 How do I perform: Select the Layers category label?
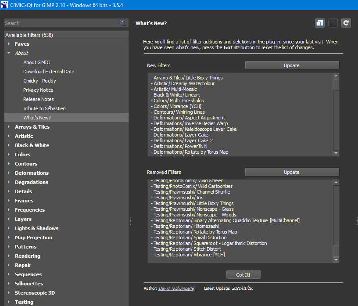[23, 219]
